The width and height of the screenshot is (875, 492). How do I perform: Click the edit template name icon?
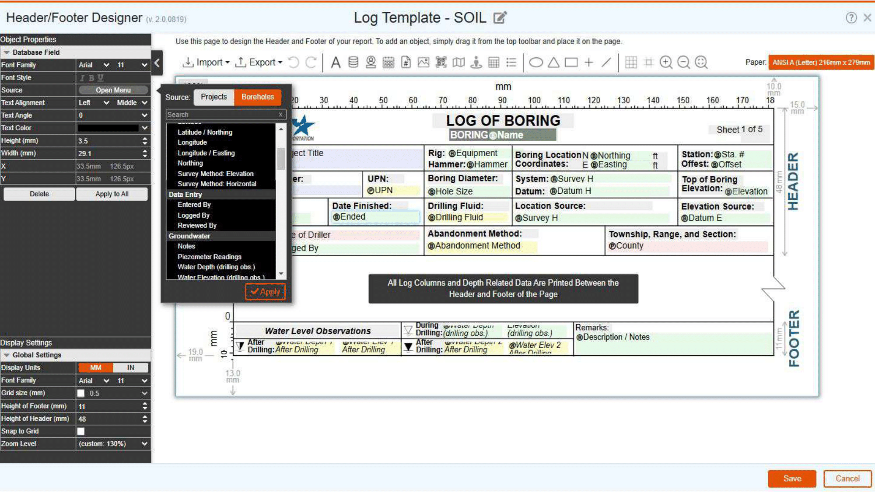point(500,17)
